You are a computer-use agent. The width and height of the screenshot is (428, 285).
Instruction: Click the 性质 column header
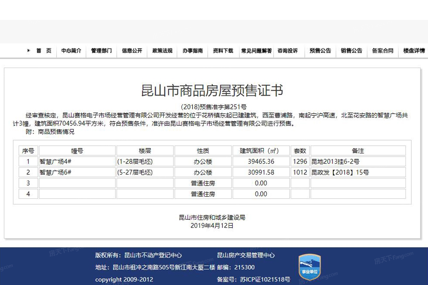203,151
